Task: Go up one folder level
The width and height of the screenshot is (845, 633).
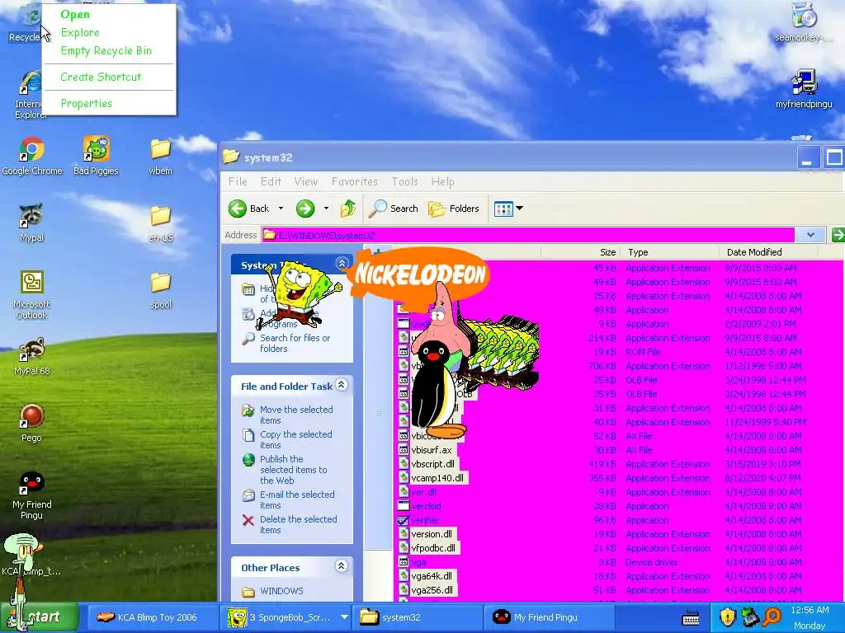Action: click(347, 209)
